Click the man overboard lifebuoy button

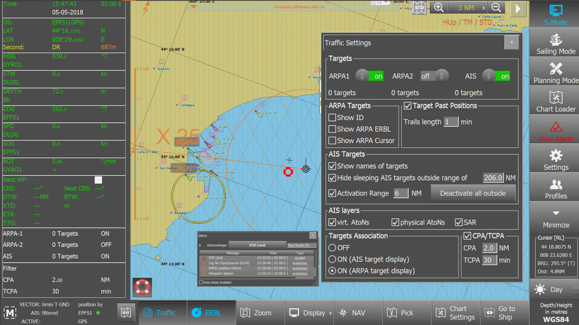[x=142, y=287]
